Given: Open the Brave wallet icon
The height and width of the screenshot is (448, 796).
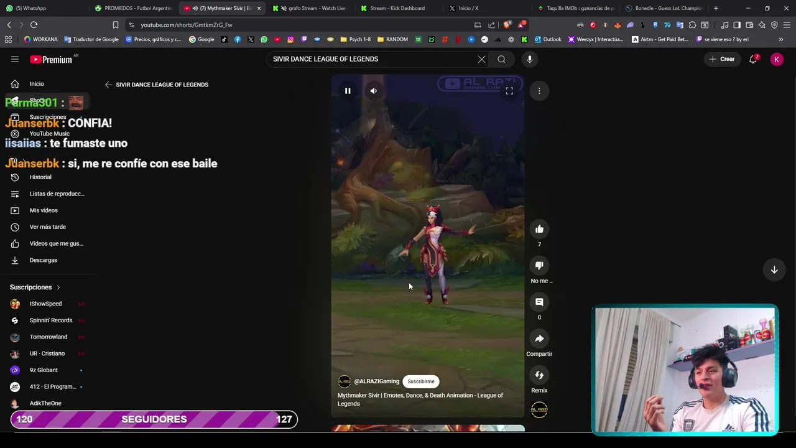Looking at the screenshot, I should point(749,25).
